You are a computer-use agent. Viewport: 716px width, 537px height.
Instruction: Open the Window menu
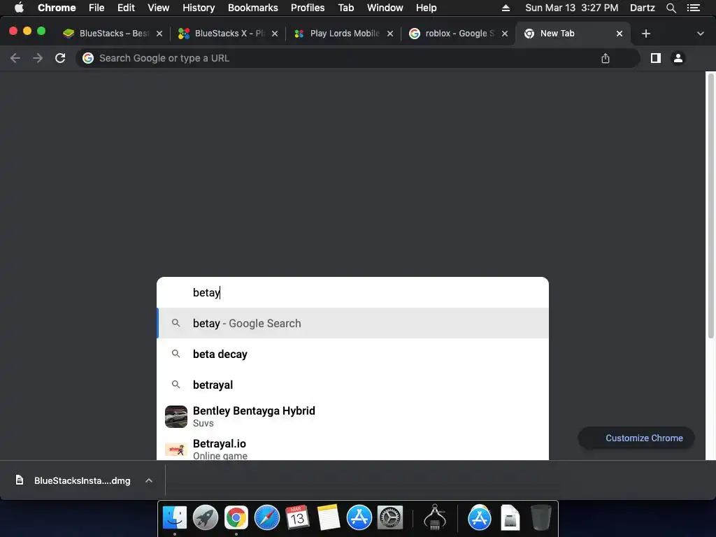point(385,8)
